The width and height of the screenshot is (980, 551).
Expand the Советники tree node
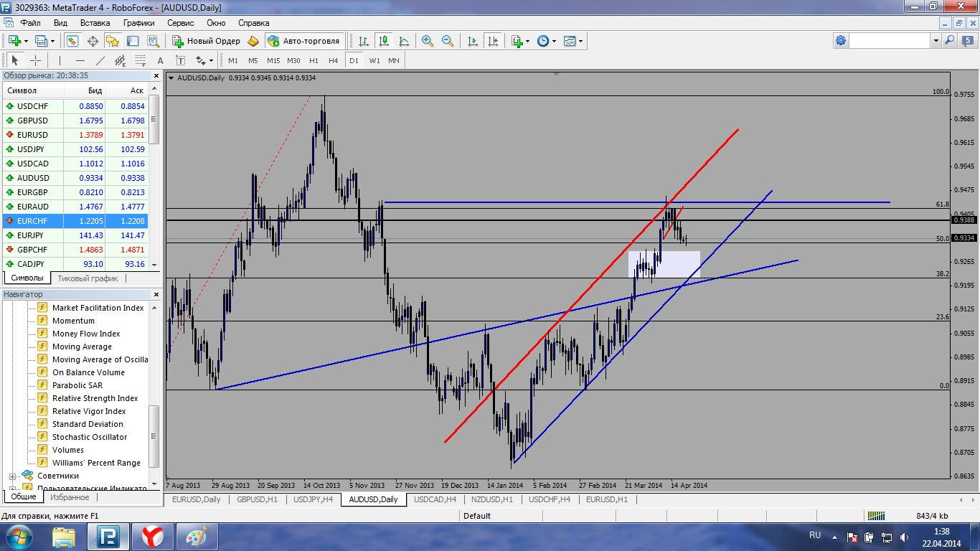point(12,476)
